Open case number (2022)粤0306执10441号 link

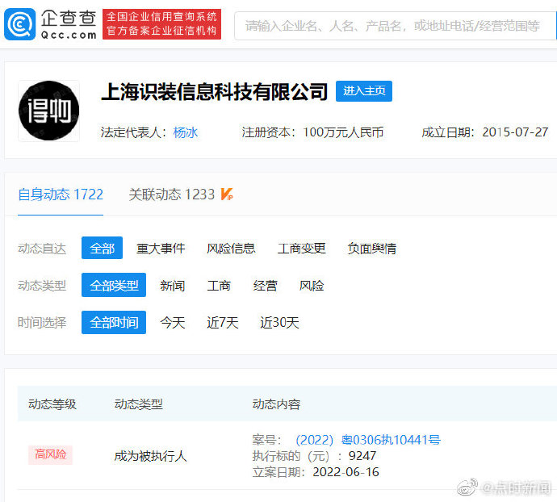367,440
